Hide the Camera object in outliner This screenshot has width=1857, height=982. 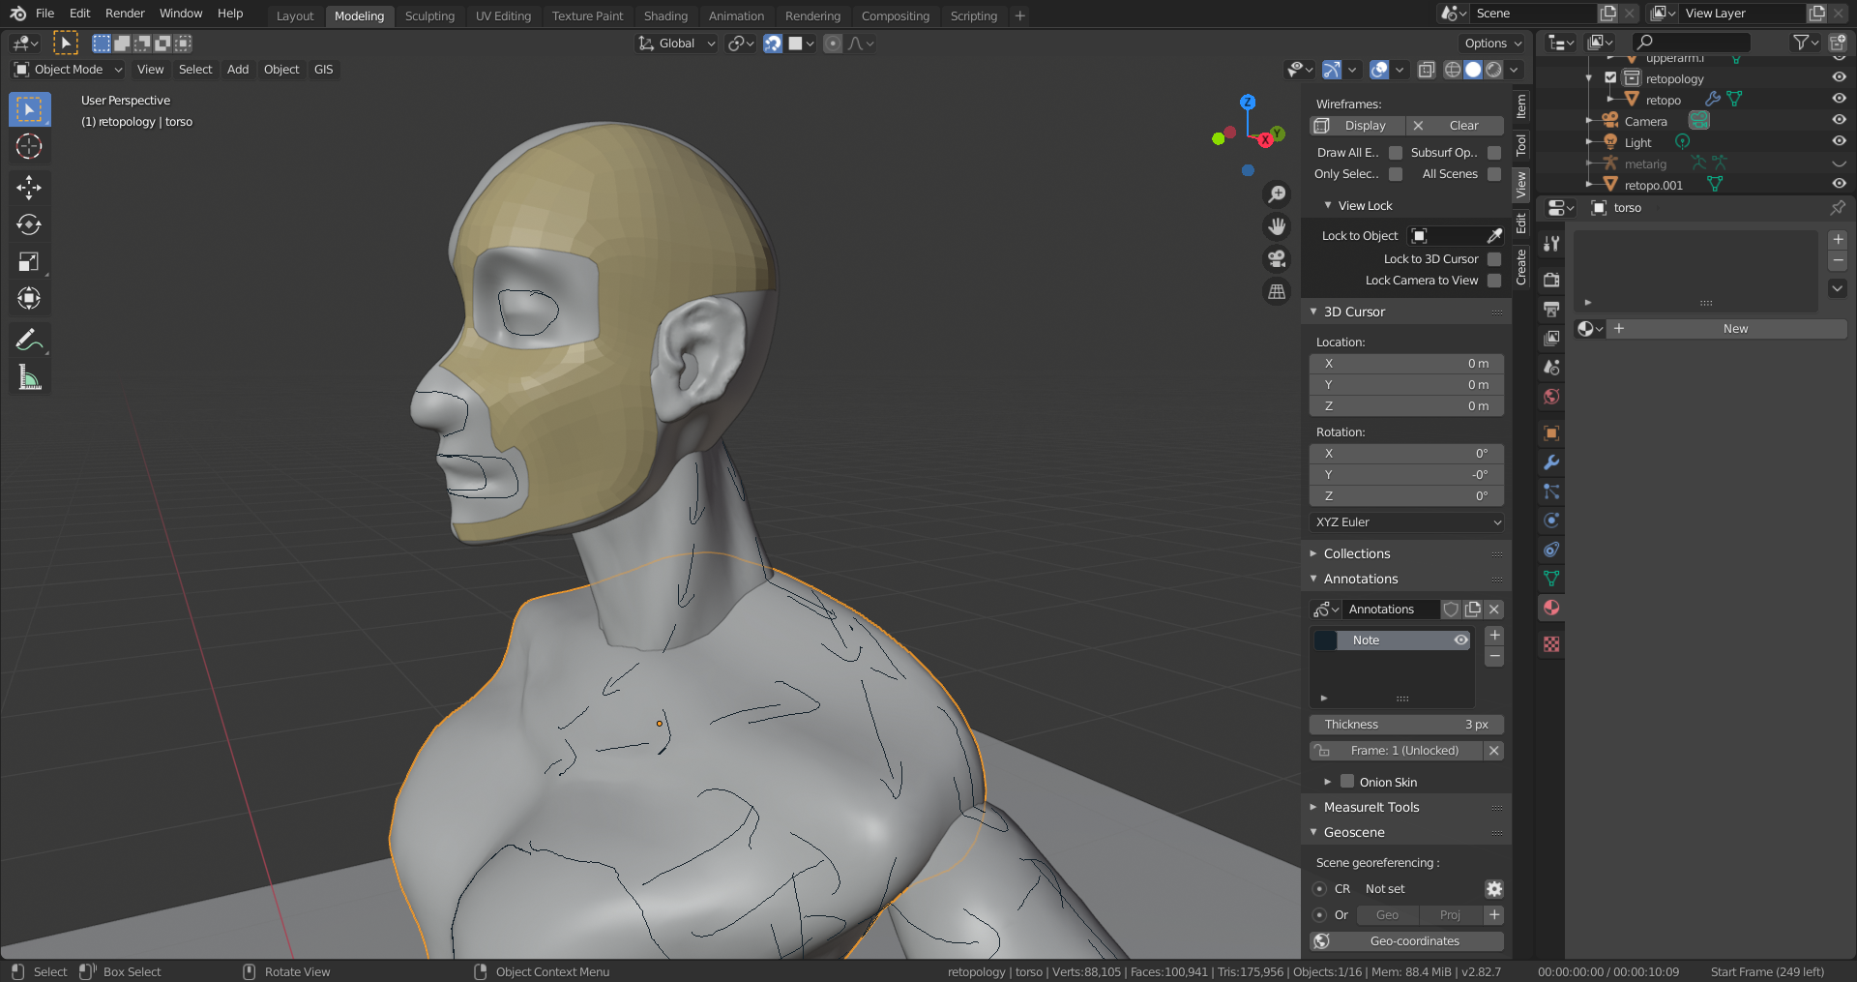pos(1839,120)
